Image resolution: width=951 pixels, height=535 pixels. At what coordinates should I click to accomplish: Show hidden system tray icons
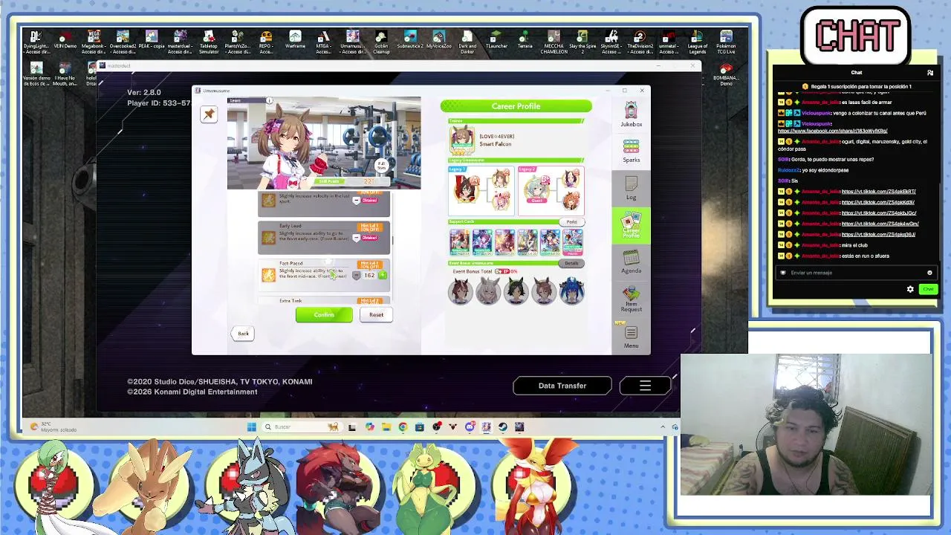click(x=663, y=427)
